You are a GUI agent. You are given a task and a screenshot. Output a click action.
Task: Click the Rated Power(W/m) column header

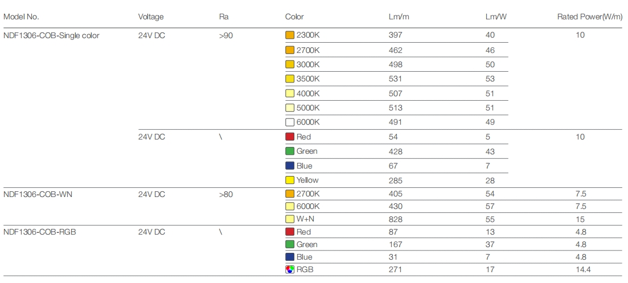589,17
